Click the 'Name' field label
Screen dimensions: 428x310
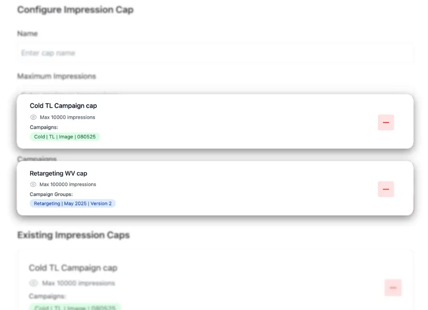pyautogui.click(x=27, y=34)
